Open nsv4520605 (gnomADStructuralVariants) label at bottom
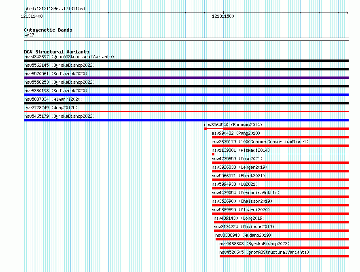Image resolution: width=360 pixels, height=272 pixels. pos(264,252)
